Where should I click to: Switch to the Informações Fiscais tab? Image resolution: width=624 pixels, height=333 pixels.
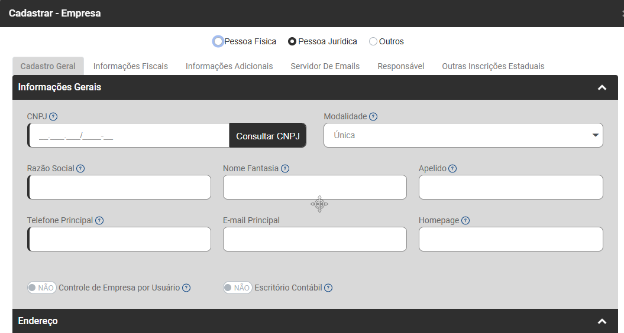click(131, 66)
